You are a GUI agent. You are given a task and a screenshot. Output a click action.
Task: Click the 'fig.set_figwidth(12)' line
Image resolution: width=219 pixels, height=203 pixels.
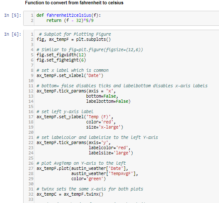61,55
